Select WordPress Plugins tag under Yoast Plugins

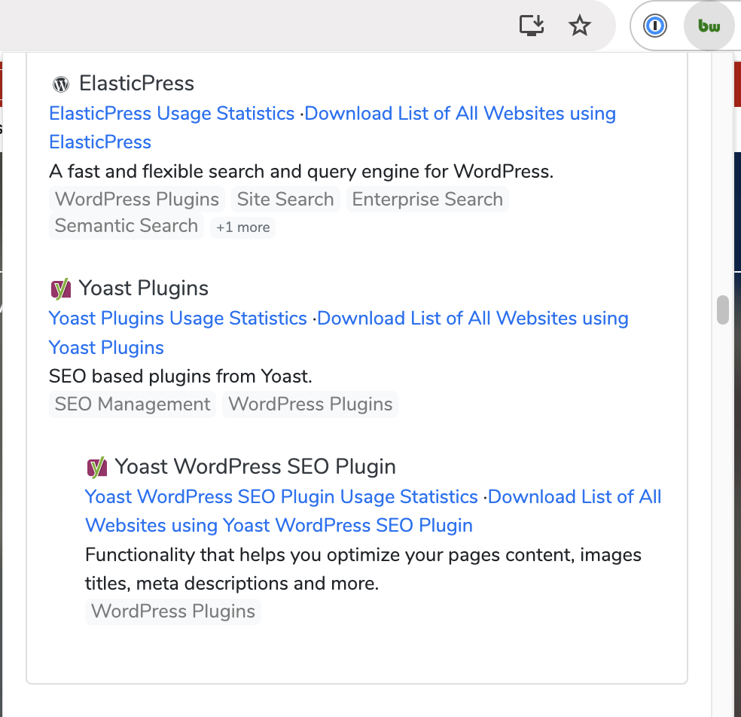(x=310, y=404)
